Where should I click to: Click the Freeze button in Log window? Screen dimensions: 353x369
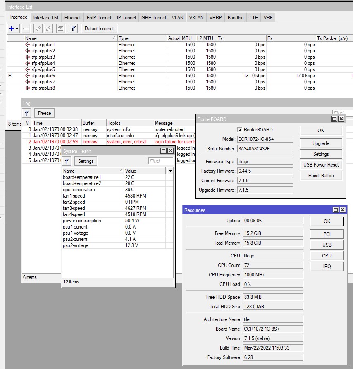45,113
